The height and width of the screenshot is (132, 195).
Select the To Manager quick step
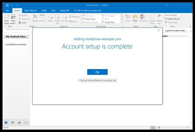pyautogui.click(x=108, y=16)
